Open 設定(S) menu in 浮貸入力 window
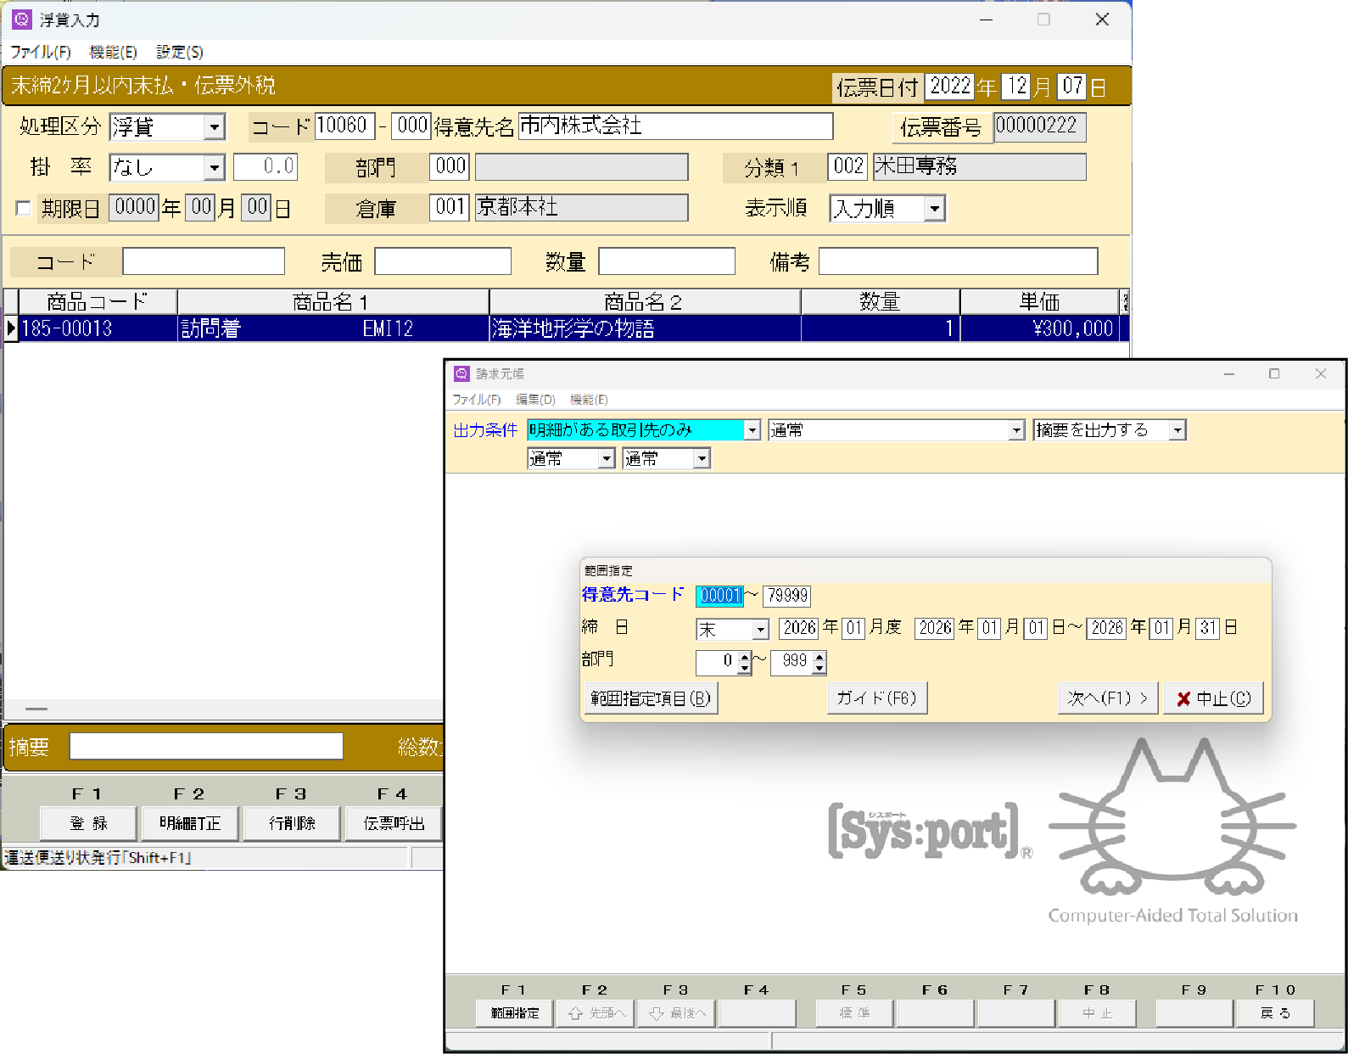Screen dimensions: 1348x1054 pos(180,52)
